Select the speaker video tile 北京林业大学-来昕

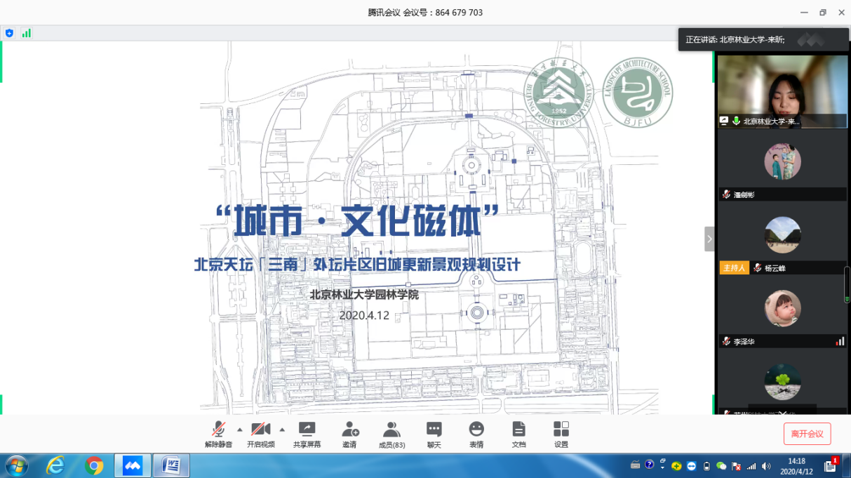[x=782, y=91]
